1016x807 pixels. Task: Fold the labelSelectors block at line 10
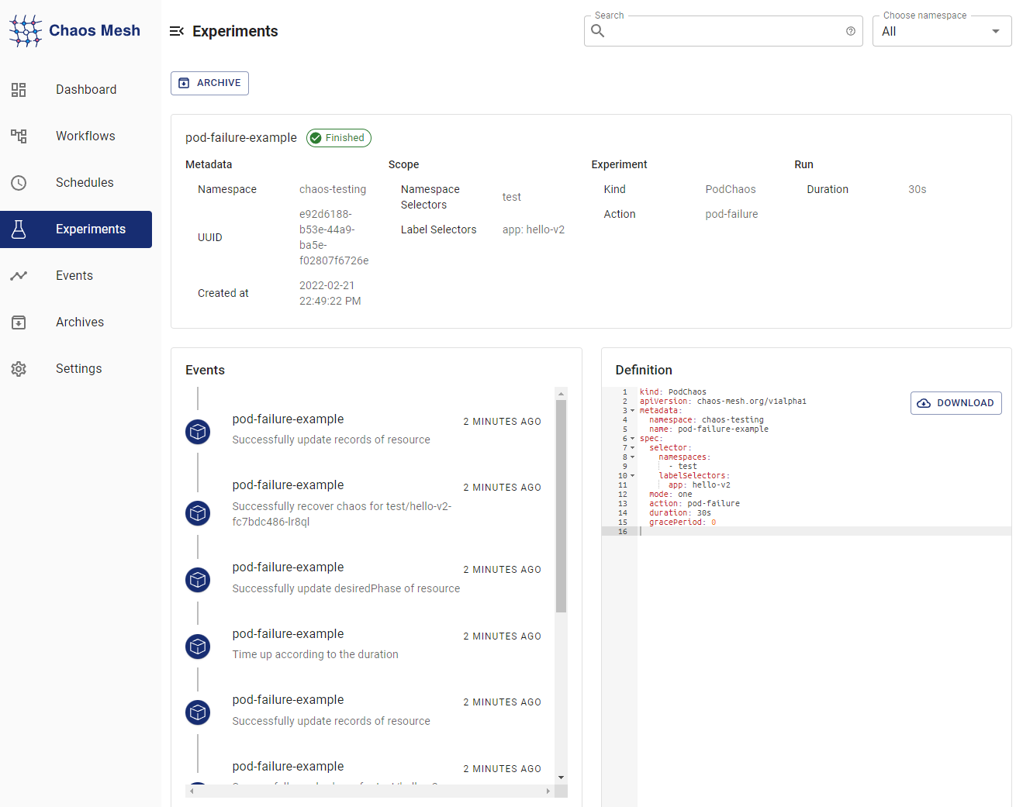(x=632, y=476)
